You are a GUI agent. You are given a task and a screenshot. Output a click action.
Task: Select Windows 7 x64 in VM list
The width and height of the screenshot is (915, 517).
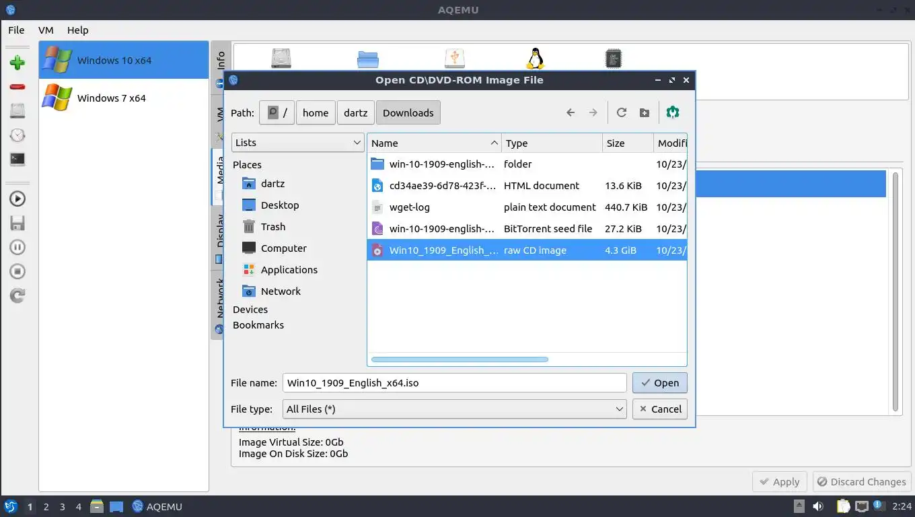pos(124,98)
